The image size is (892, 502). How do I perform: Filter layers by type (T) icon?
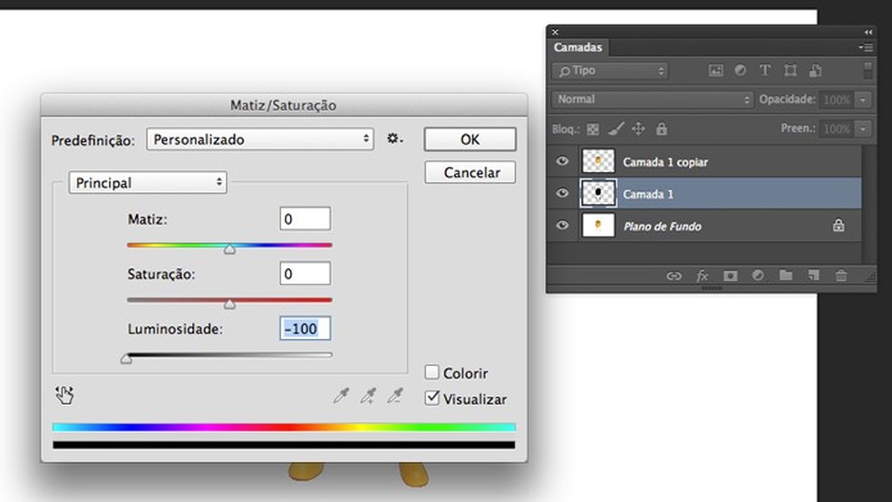765,71
